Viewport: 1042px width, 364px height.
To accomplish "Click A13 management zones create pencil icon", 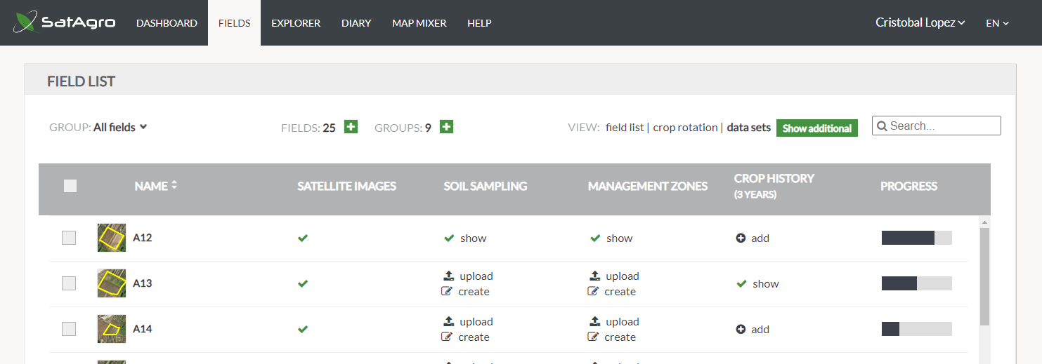I will click(592, 291).
